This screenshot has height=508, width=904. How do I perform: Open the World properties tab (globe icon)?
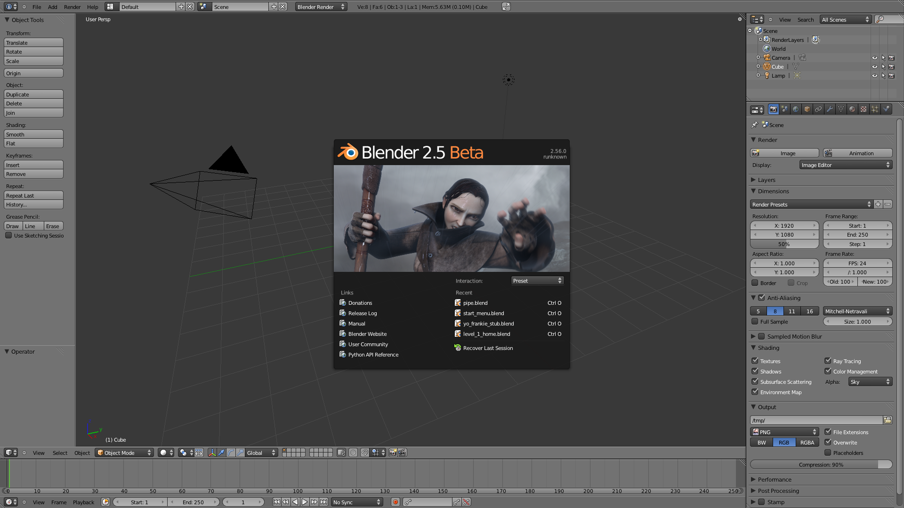pos(796,109)
